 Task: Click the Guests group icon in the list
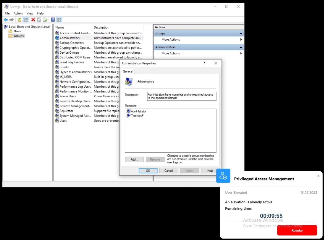click(x=57, y=67)
